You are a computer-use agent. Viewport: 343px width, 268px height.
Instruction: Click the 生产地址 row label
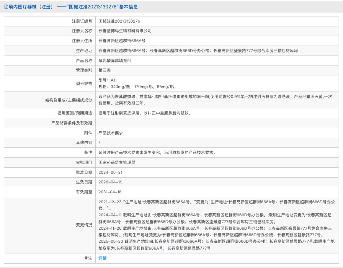click(x=84, y=51)
